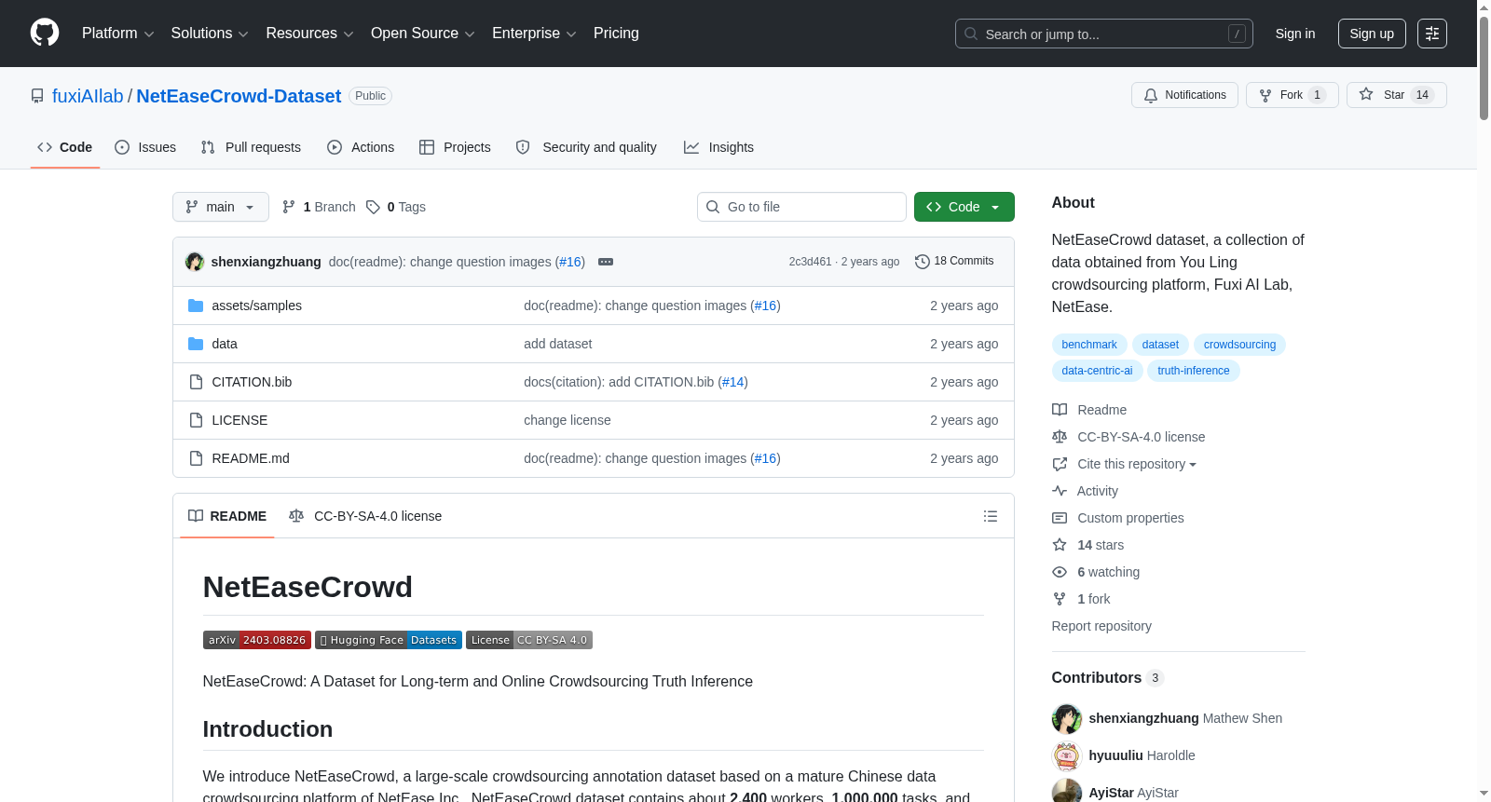Screen dimensions: 1491x802
Task: Click the Sign up button
Action: click(x=1372, y=34)
